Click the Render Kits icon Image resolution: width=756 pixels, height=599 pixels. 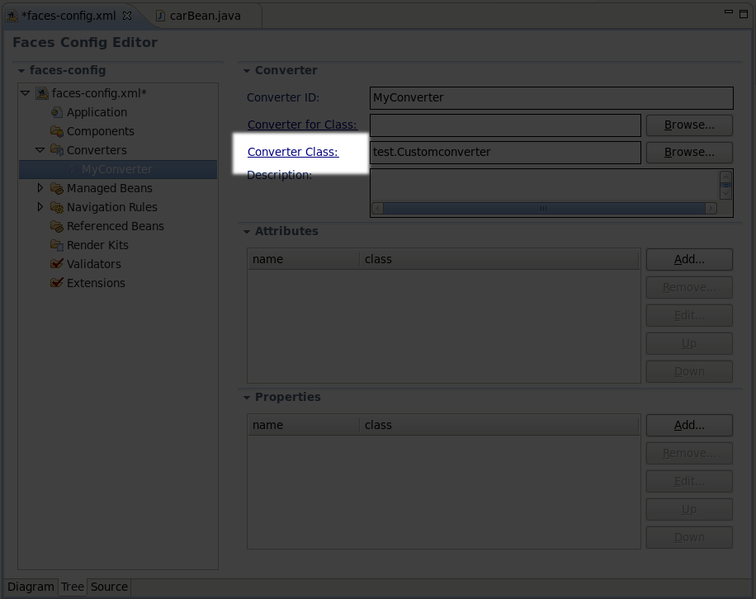click(x=56, y=244)
